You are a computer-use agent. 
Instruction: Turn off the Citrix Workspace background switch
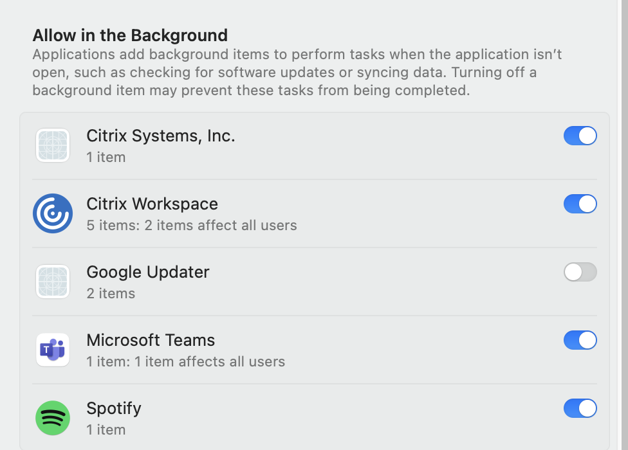(x=580, y=204)
